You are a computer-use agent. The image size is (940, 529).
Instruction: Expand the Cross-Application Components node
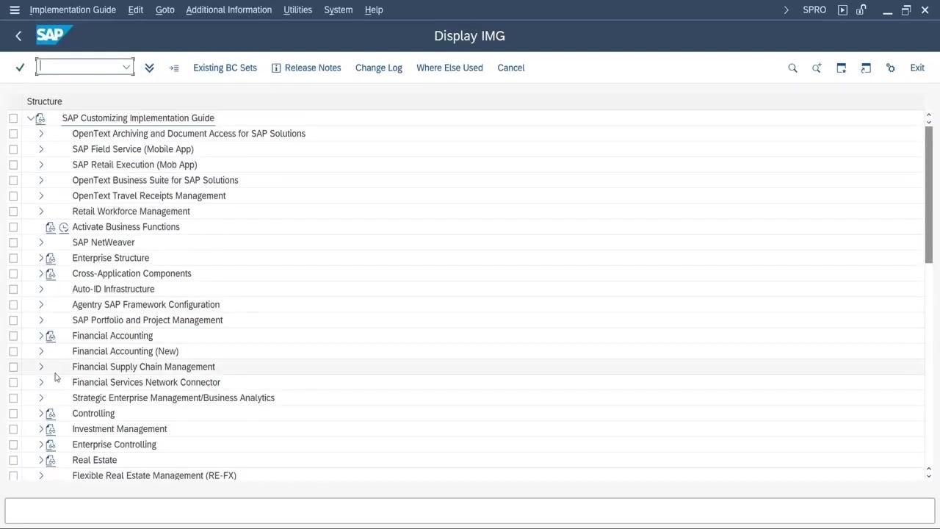(41, 273)
